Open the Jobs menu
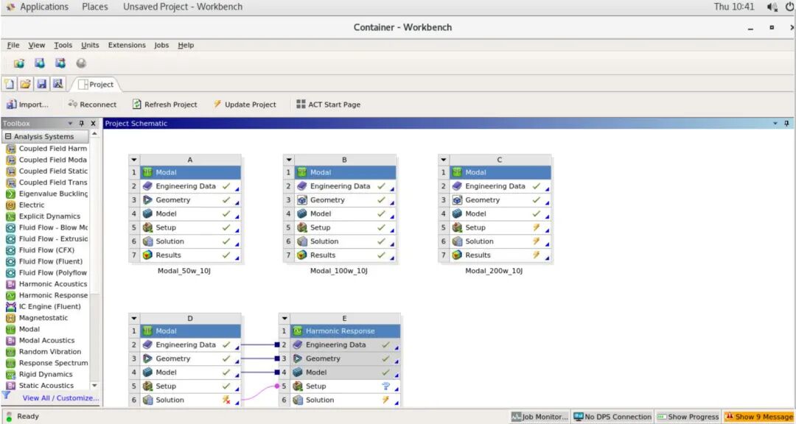The width and height of the screenshot is (796, 424). pos(161,45)
